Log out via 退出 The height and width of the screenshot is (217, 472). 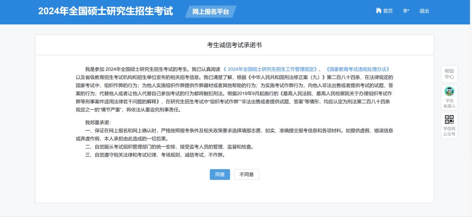[x=424, y=11]
